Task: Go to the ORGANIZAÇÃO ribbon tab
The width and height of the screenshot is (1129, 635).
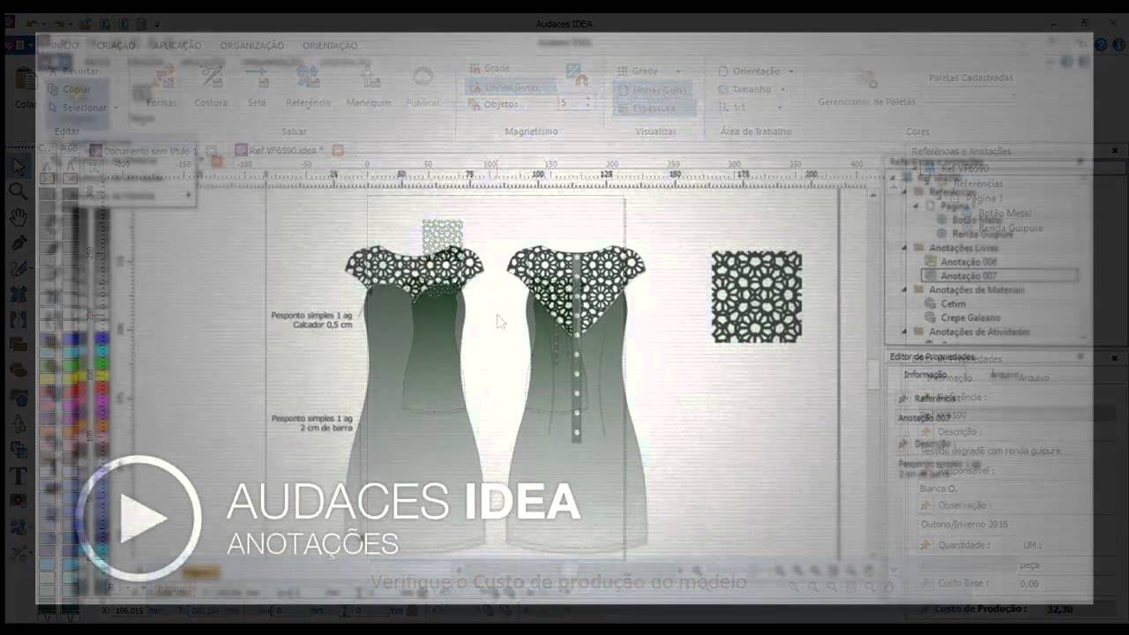Action: 252,46
